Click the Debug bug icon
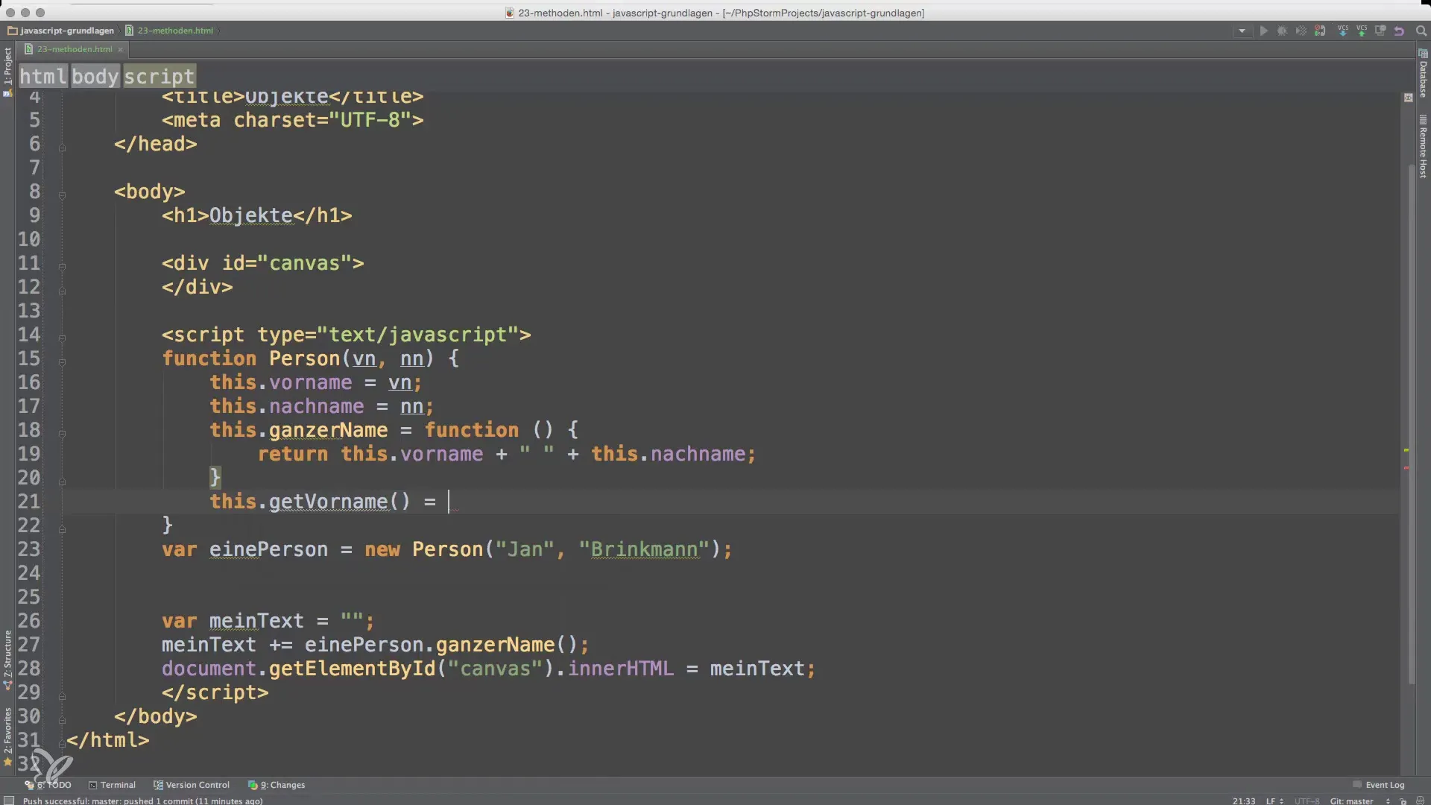 [x=1282, y=31]
